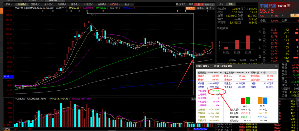Open the chip distribution (筹) icon
Screen dimensions: 299x131
click(x=177, y=4)
